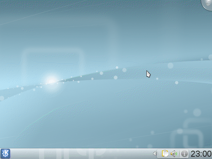This screenshot has width=212, height=159.
Task: Mute sound using the tray speaker icon
Action: coord(174,154)
